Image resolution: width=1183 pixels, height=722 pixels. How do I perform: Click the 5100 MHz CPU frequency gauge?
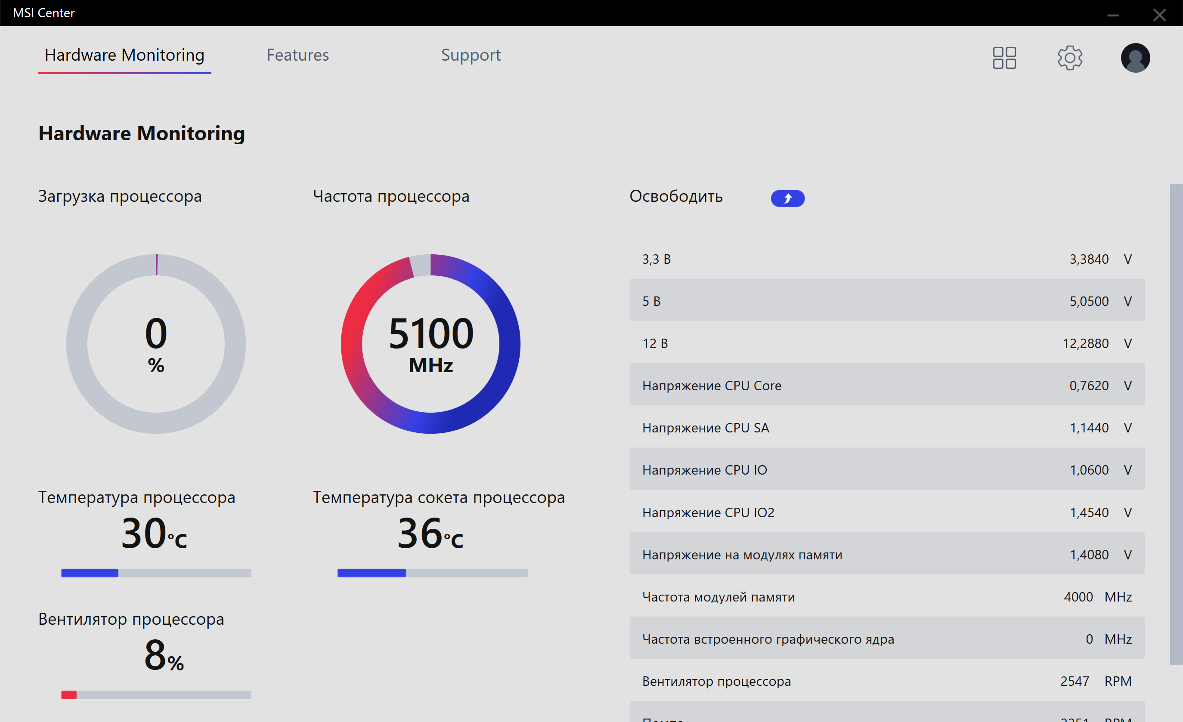(430, 343)
